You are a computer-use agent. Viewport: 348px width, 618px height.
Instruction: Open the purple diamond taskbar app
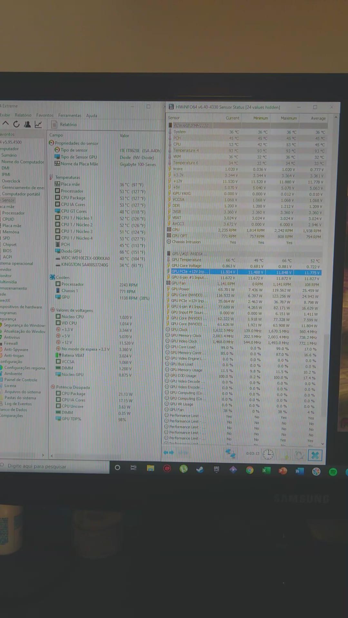coord(233,470)
